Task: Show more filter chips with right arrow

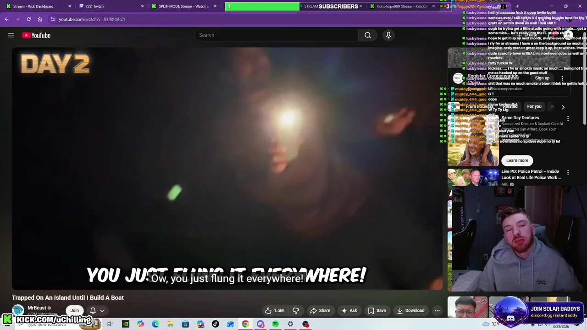Action: pos(563,107)
